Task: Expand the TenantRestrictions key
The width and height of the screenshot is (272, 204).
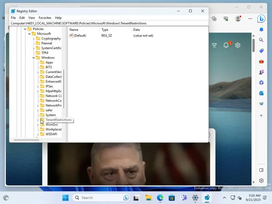Action: coord(38,120)
